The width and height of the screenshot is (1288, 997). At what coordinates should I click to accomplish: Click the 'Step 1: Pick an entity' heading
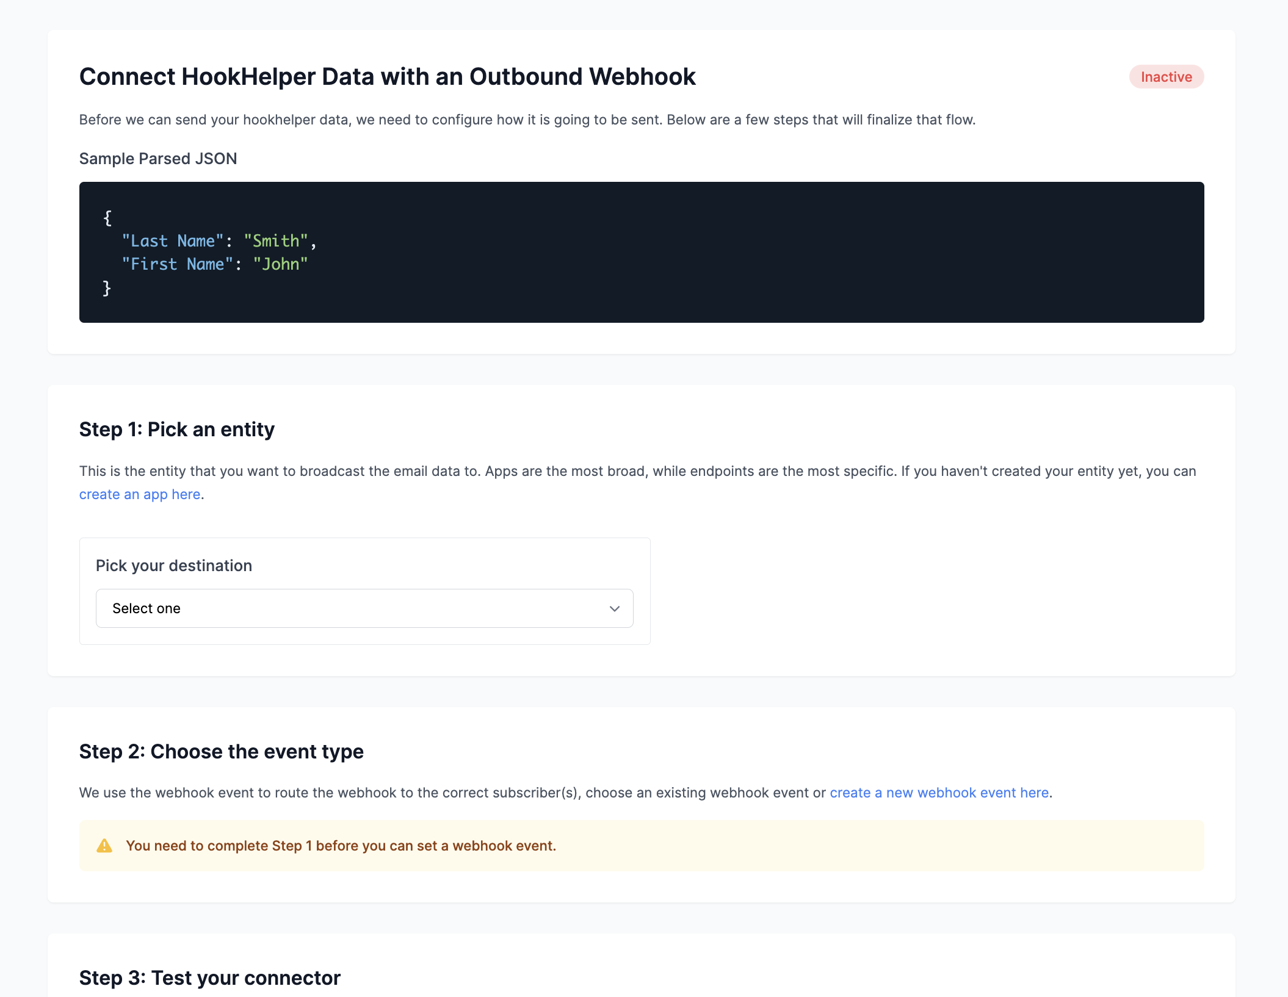coord(177,430)
